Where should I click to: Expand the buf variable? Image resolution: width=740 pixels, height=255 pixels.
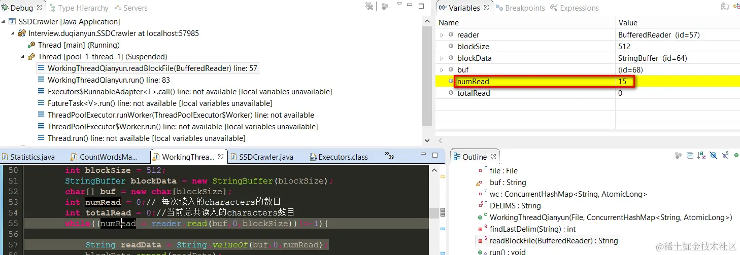pos(442,70)
